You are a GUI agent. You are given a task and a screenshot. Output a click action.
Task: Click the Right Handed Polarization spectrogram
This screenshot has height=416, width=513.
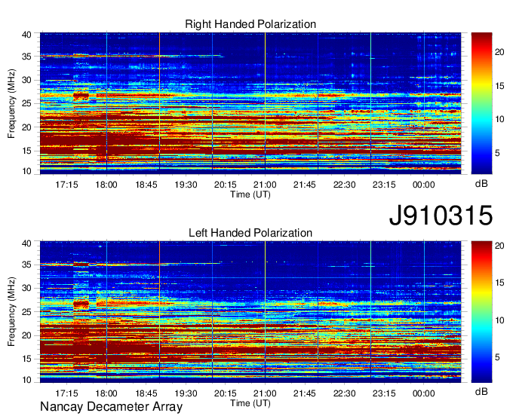tap(250, 103)
